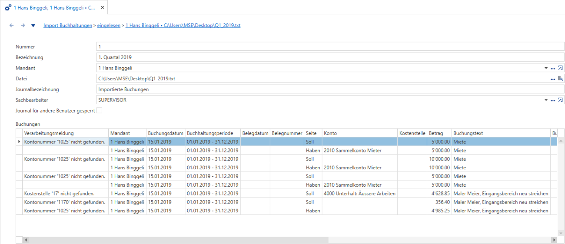The height and width of the screenshot is (244, 565).
Task: Sort by the Buchhaltungsperiode column header
Action: [x=213, y=133]
